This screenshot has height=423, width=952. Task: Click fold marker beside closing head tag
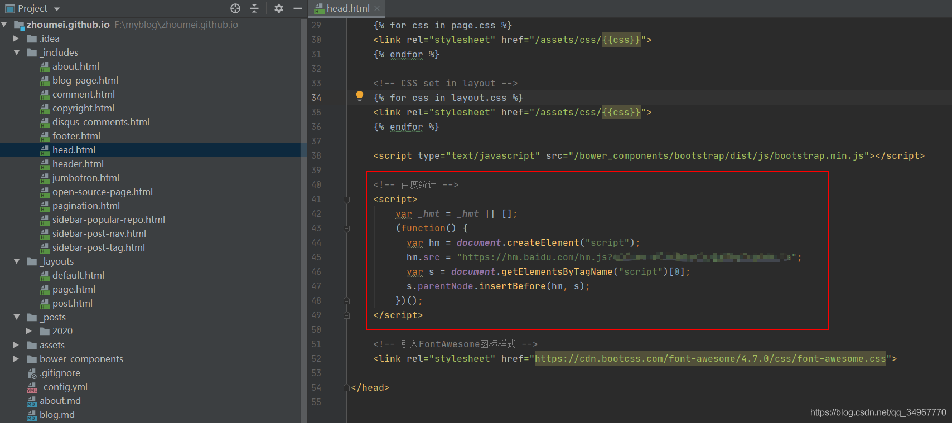tap(346, 388)
